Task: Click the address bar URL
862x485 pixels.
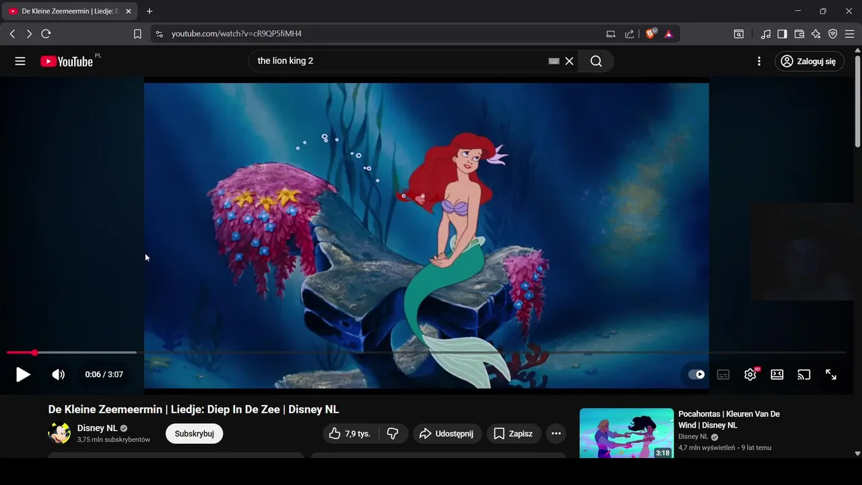Action: pos(236,34)
